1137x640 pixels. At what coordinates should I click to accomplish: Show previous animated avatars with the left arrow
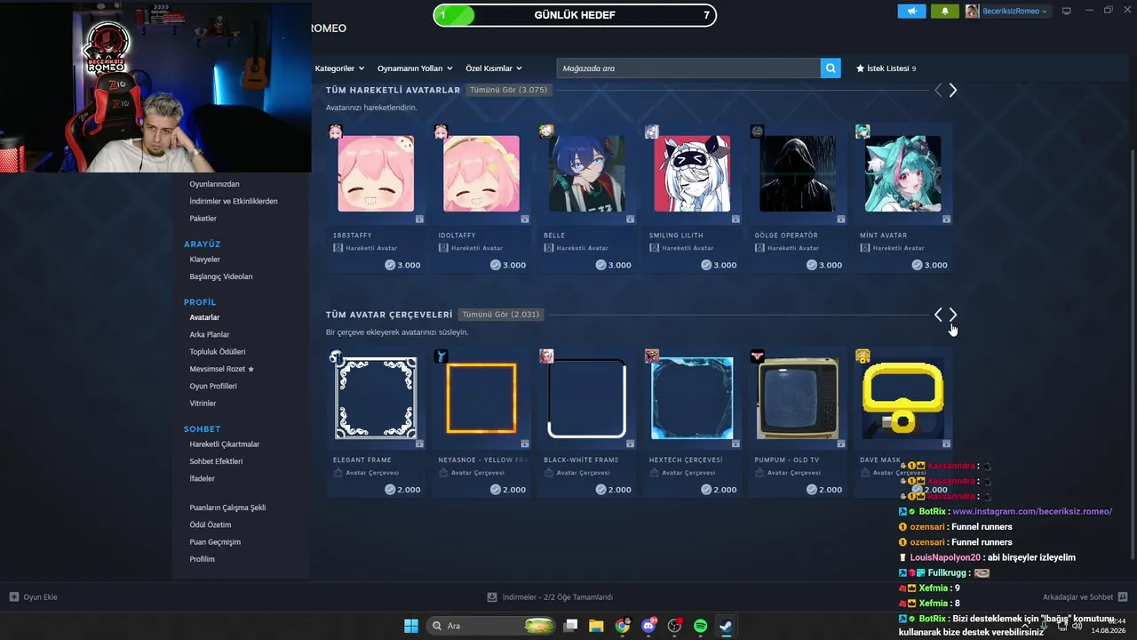(x=938, y=90)
